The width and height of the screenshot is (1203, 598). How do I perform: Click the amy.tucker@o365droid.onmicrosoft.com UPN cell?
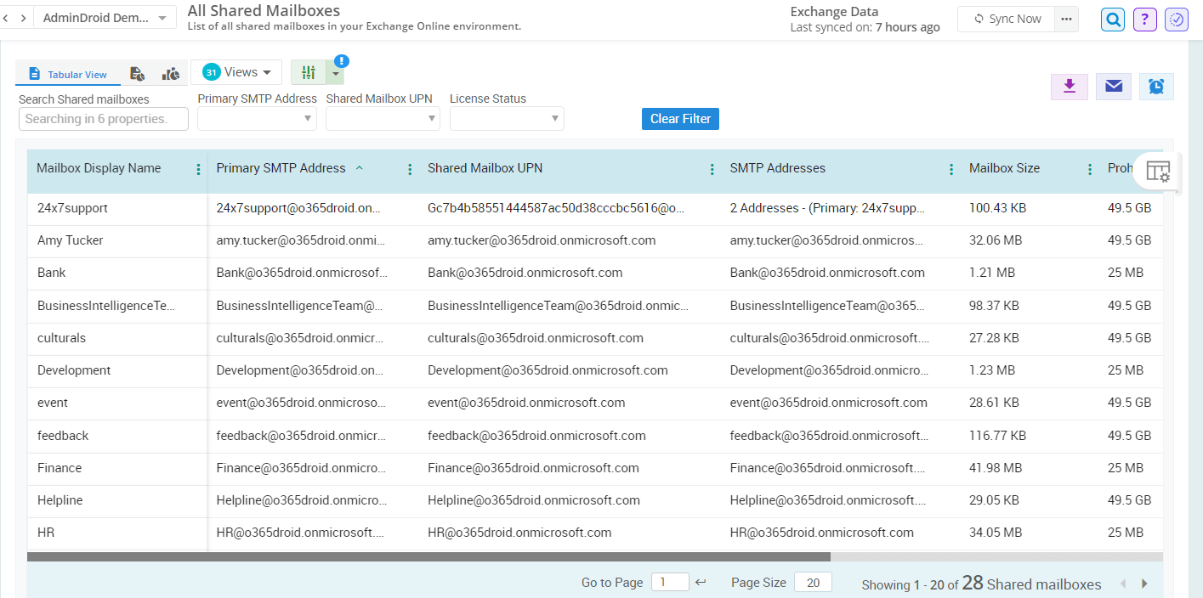[x=542, y=240]
